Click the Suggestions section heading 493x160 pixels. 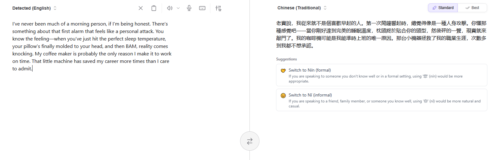[x=286, y=59]
